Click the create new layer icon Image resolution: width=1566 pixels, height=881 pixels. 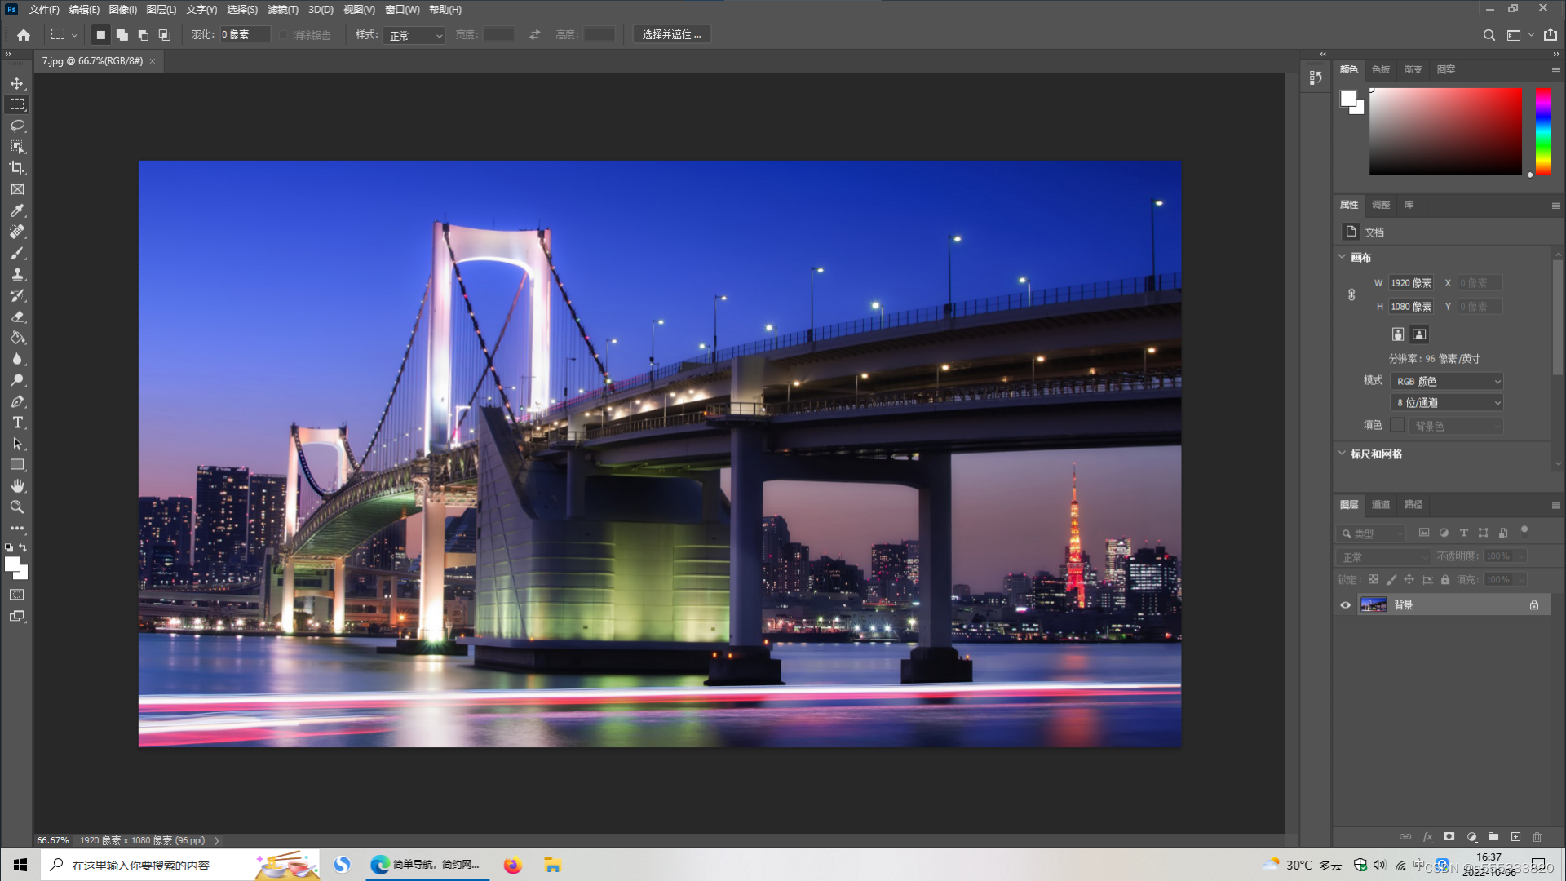pyautogui.click(x=1515, y=837)
